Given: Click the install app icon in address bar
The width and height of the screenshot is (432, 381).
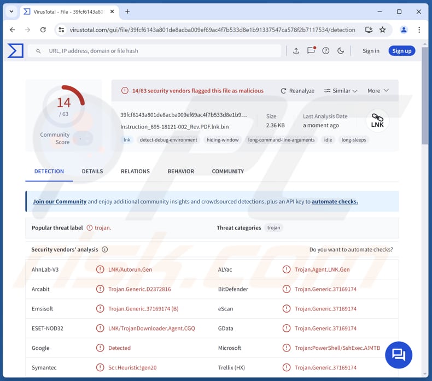Looking at the screenshot, I should (x=369, y=30).
